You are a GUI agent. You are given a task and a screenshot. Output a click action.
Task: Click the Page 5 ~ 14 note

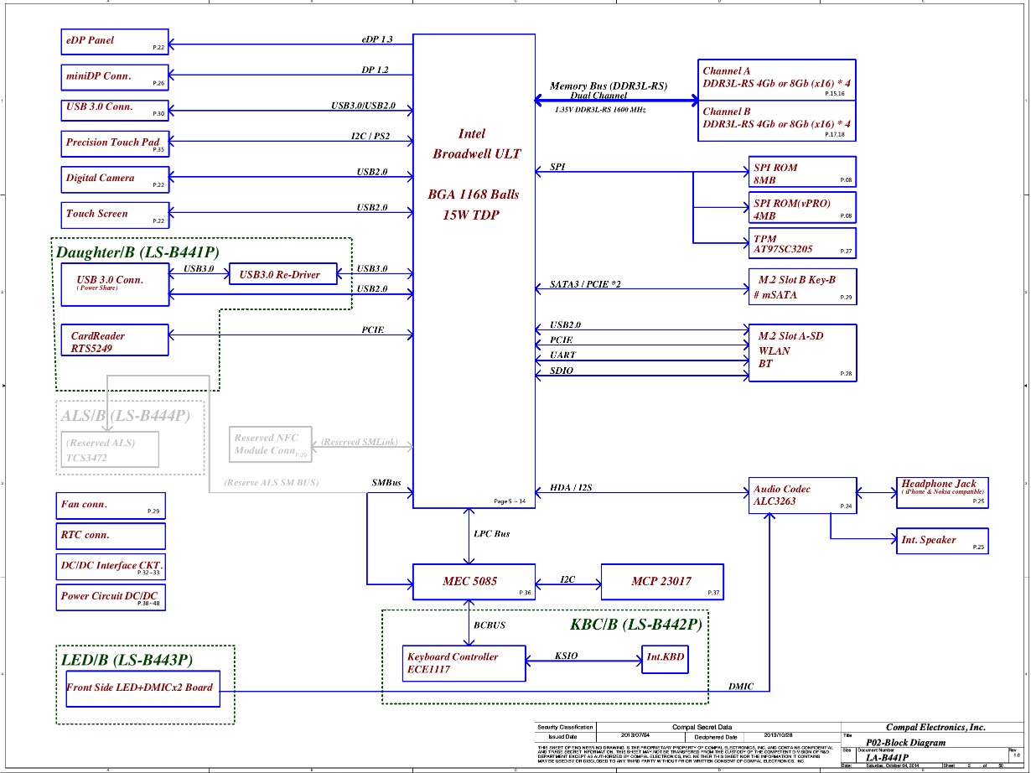tap(510, 501)
